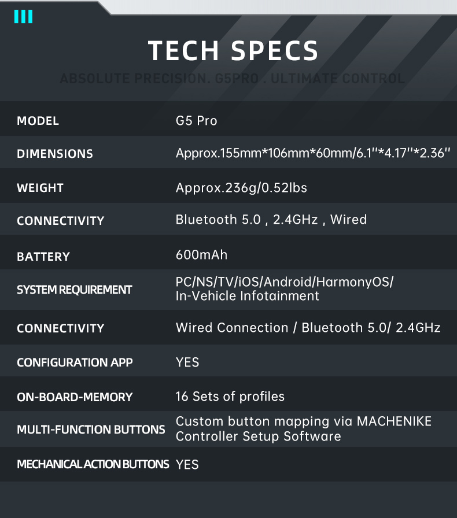Click the BATTERY label
The height and width of the screenshot is (518, 457).
click(43, 257)
